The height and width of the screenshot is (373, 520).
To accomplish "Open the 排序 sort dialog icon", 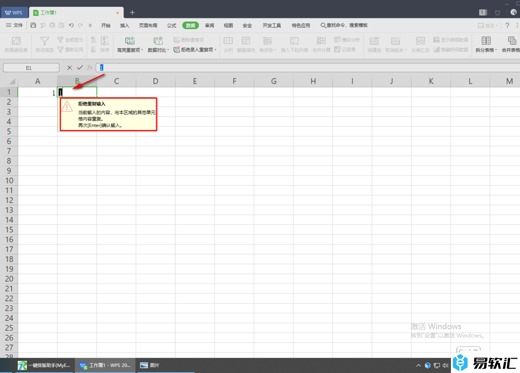I will [105, 41].
